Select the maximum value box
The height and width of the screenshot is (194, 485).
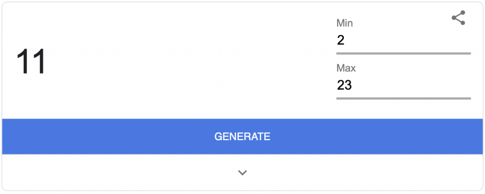click(x=403, y=85)
